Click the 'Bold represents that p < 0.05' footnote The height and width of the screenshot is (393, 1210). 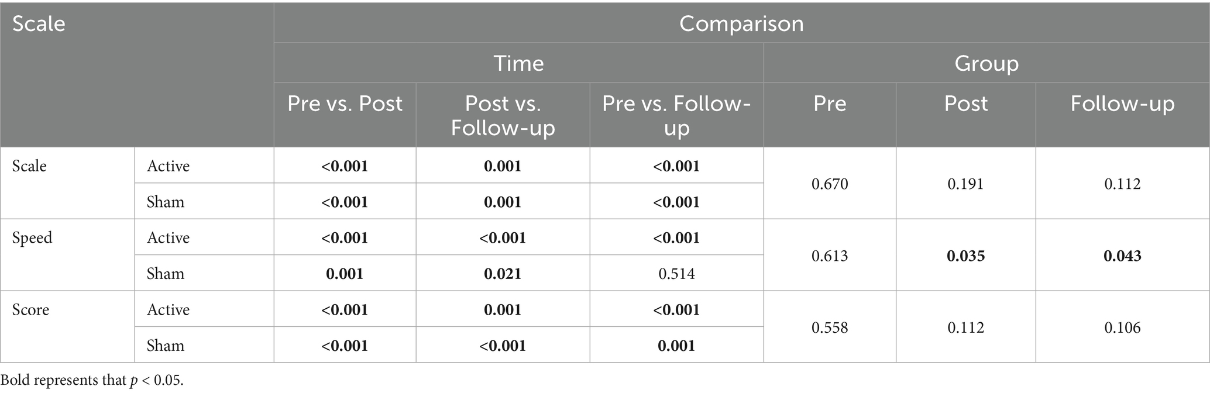pyautogui.click(x=92, y=381)
